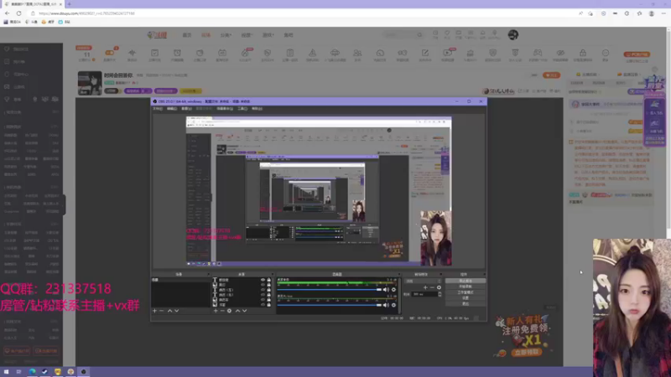Claim the promo via the orange 立即领取 button

coord(527,352)
